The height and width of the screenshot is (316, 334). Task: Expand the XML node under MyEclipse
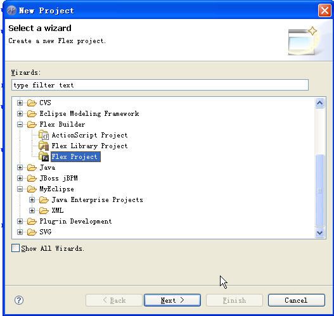click(32, 211)
